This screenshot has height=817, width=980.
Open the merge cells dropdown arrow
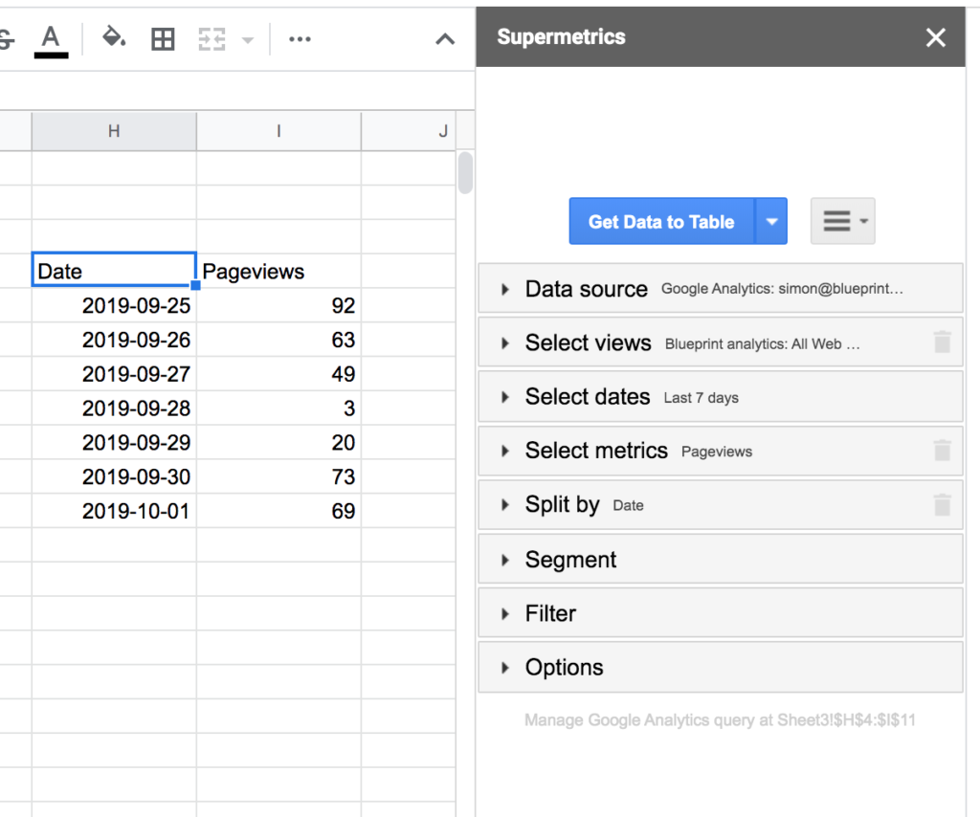point(248,39)
